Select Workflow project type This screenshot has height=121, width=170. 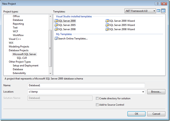point(18,35)
